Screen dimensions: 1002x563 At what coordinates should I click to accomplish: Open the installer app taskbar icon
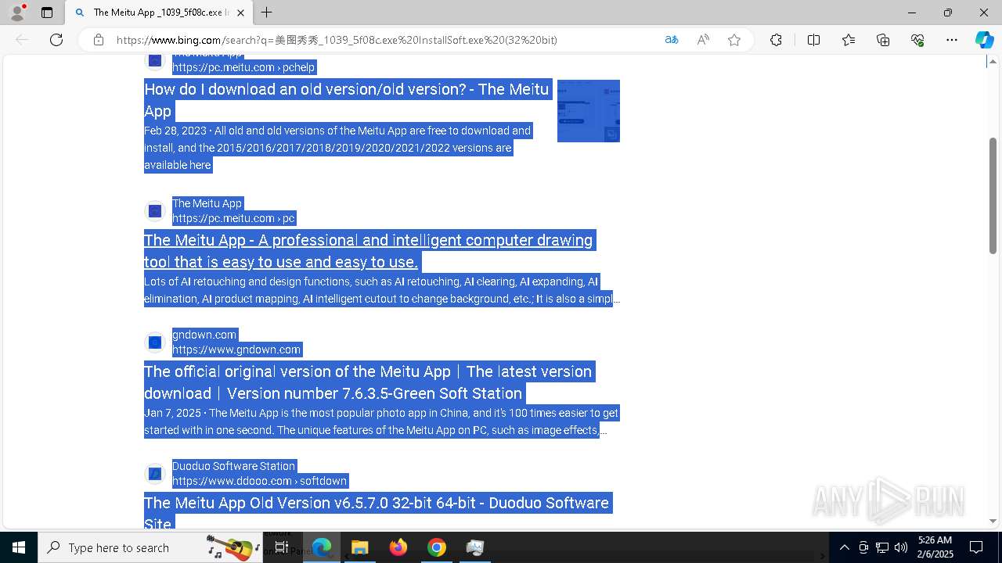pos(474,547)
